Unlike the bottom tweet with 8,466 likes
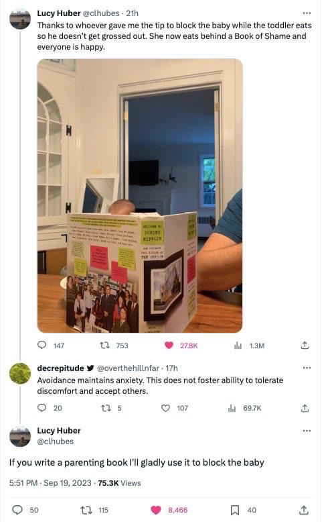The height and width of the screenshot is (522, 332). coord(156,510)
